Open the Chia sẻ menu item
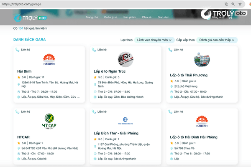Image resolution: width=251 pixels, height=167 pixels. (x=147, y=17)
